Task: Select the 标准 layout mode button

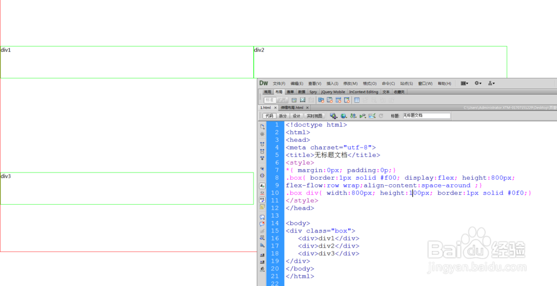Action: coord(270,100)
